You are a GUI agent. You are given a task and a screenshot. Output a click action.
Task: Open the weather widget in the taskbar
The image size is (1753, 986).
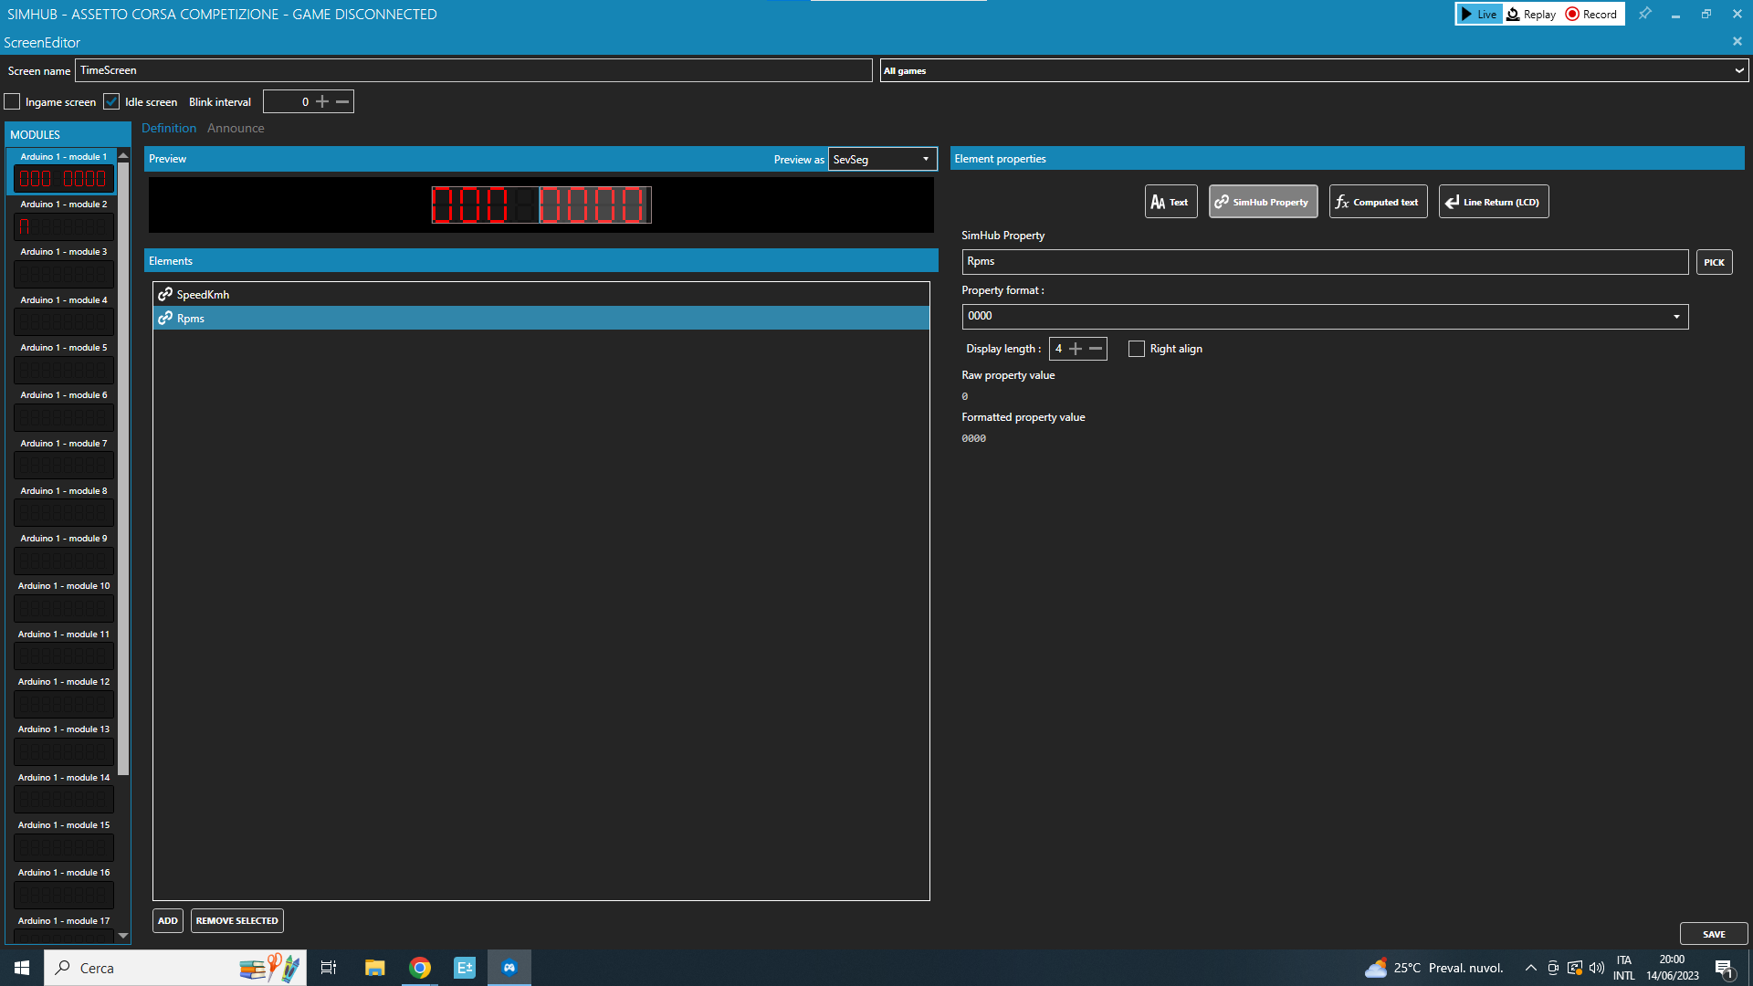point(1433,968)
